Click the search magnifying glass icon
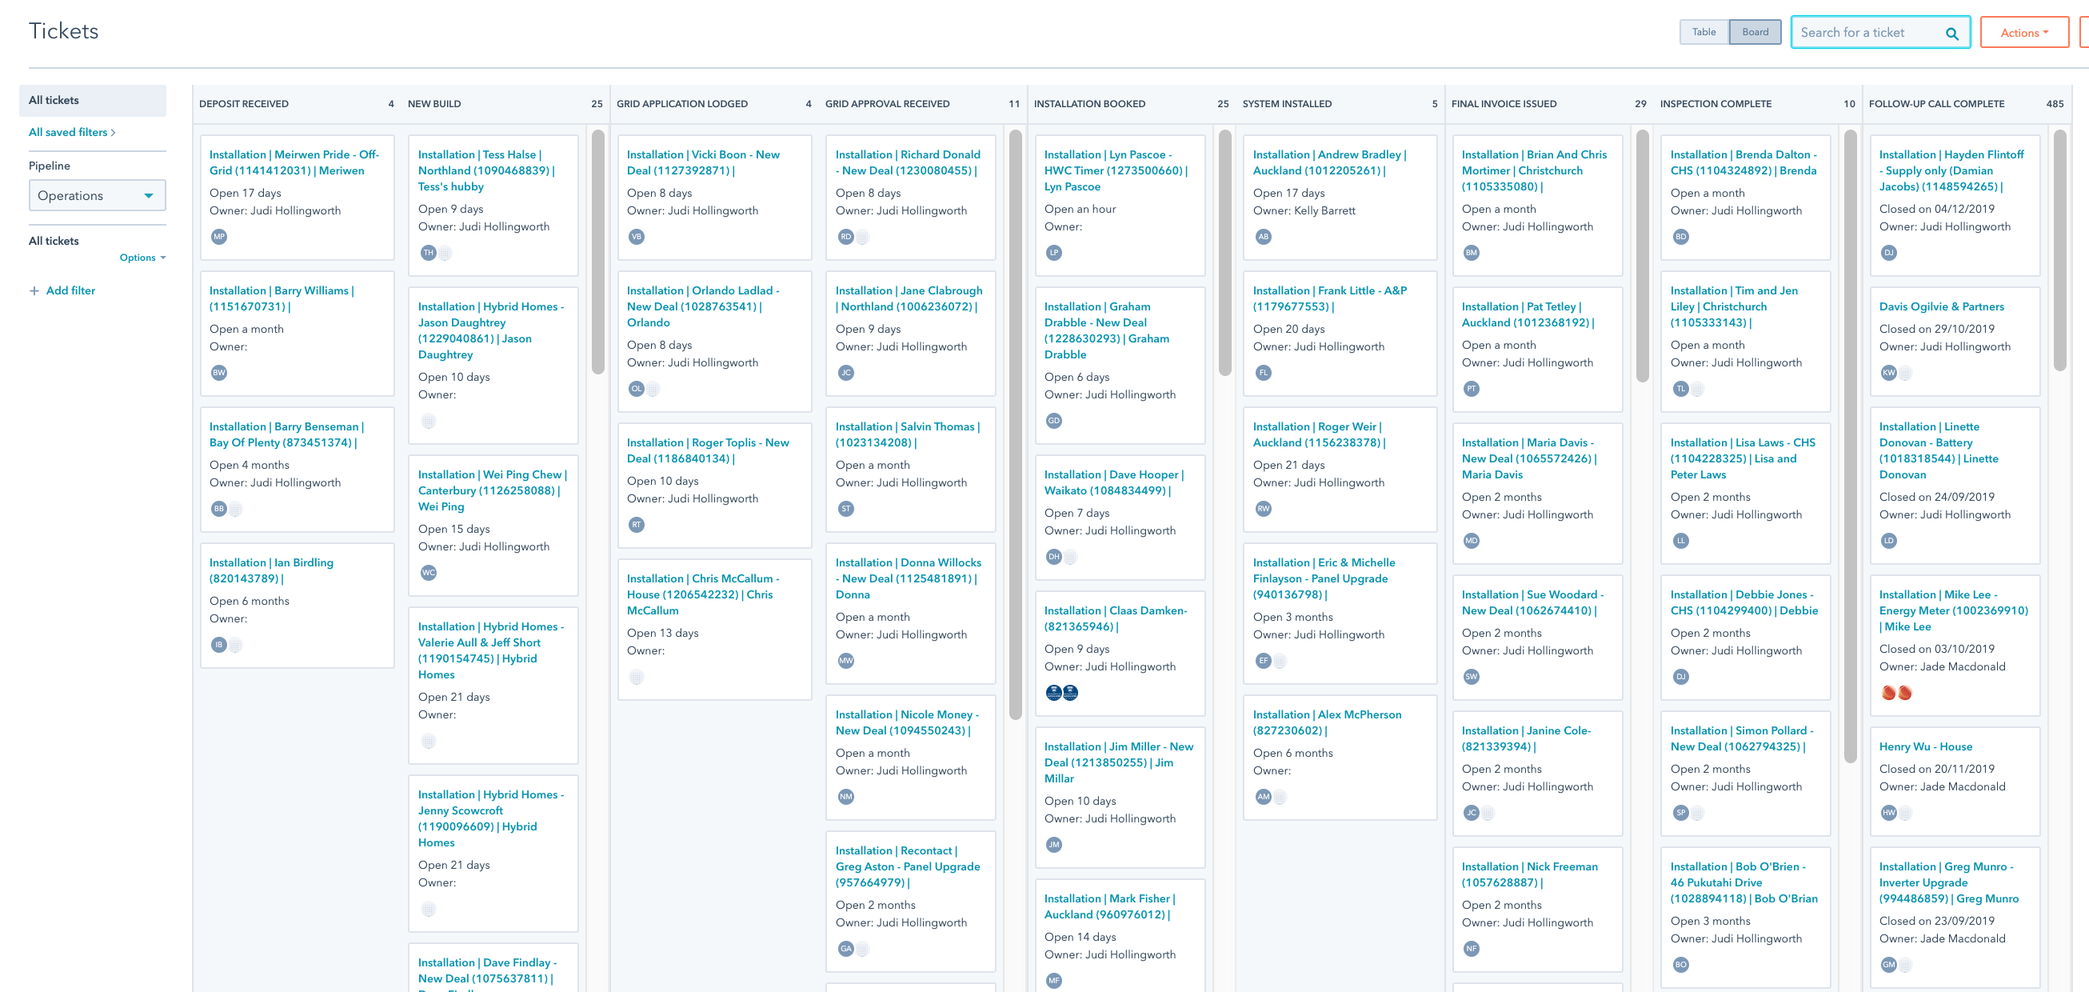 1952,33
